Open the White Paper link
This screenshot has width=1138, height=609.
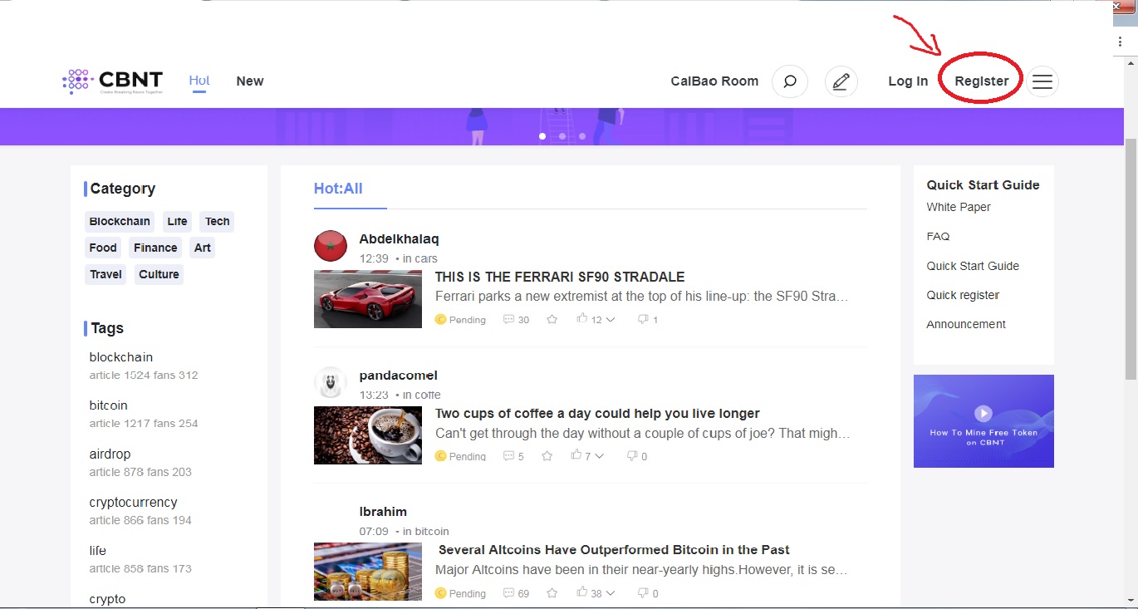[958, 207]
